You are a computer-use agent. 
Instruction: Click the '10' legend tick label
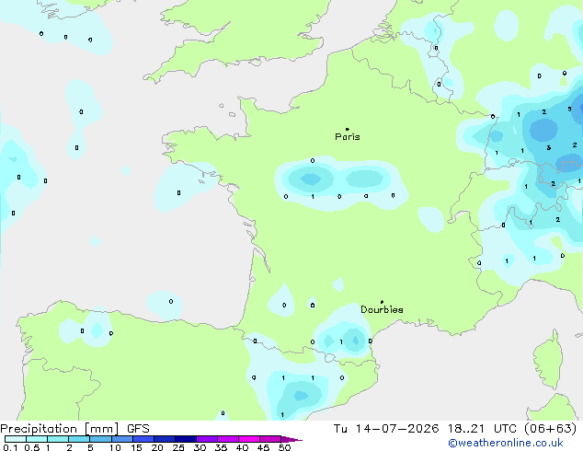pos(115,447)
